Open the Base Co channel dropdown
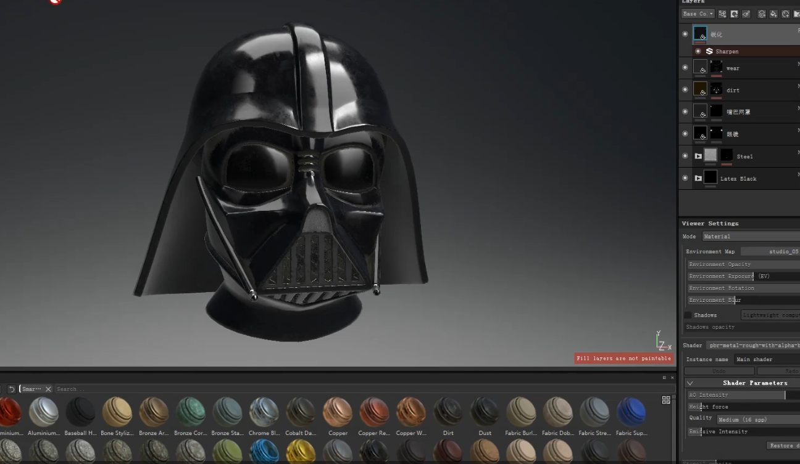This screenshot has height=464, width=800. (698, 14)
